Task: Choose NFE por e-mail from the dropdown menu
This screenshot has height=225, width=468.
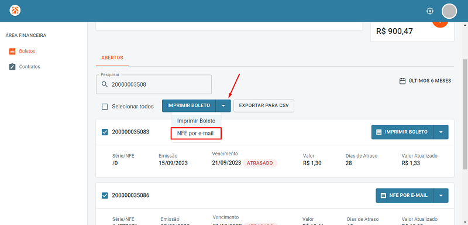Action: [196, 133]
